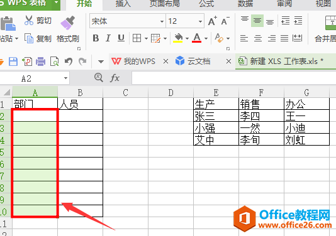Select the Format Painter (格式刷) brush
The height and width of the screenshot is (236, 336).
point(68,23)
